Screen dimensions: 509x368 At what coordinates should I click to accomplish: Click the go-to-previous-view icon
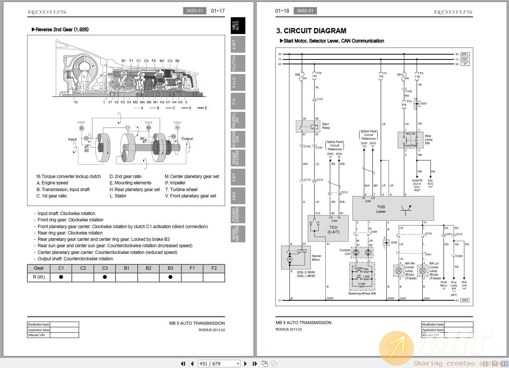tap(265, 364)
